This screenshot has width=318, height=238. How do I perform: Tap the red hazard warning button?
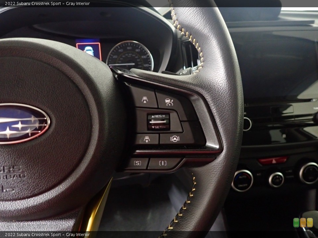pyautogui.click(x=273, y=161)
